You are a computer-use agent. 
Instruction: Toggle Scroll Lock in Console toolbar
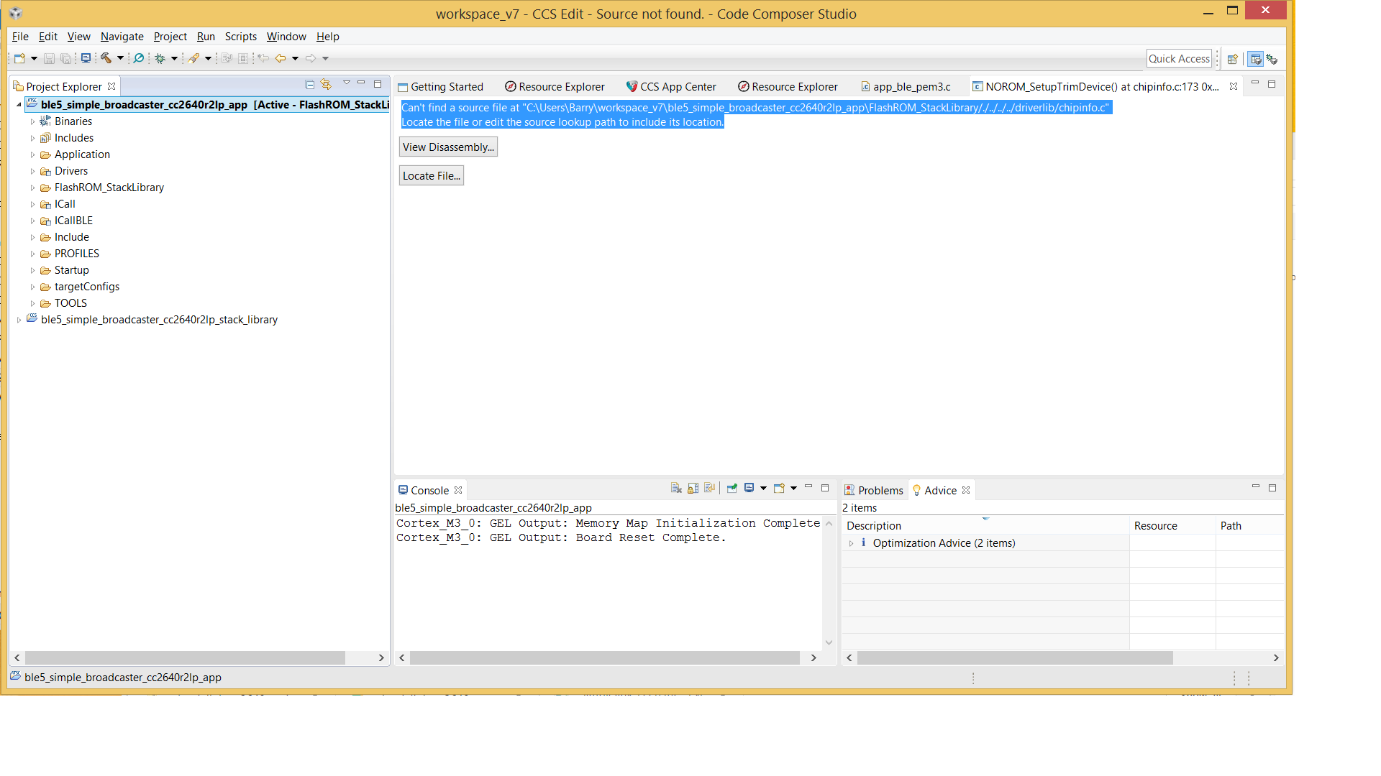[x=693, y=489]
